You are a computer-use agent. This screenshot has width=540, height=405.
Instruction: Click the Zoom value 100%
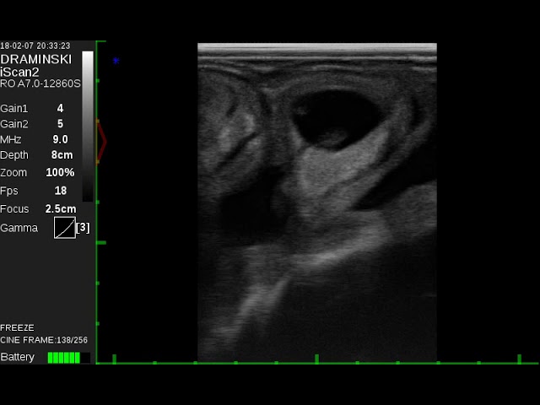coord(60,172)
